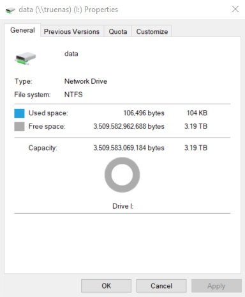The width and height of the screenshot is (245, 297).
Task: Click the blue Used space swatch
Action: pyautogui.click(x=19, y=113)
